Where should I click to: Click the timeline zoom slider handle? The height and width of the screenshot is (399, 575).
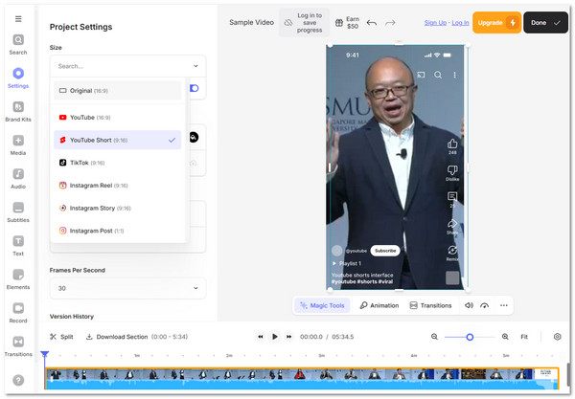pos(470,337)
